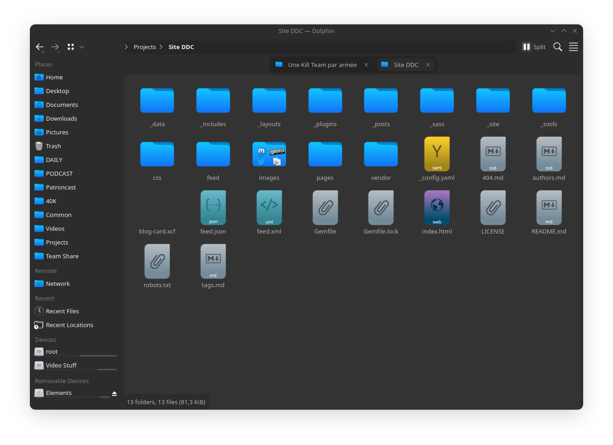Navigate to Projects in breadcrumb
The width and height of the screenshot is (613, 445).
145,47
